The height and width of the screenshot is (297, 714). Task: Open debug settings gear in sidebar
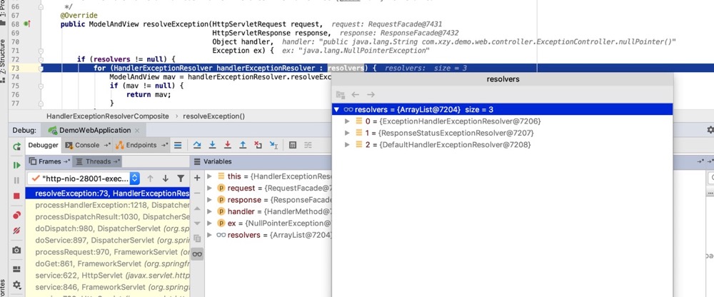[x=17, y=285]
